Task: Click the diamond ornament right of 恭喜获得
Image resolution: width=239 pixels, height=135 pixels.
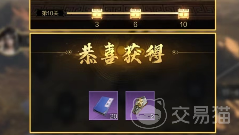Action: (174, 52)
